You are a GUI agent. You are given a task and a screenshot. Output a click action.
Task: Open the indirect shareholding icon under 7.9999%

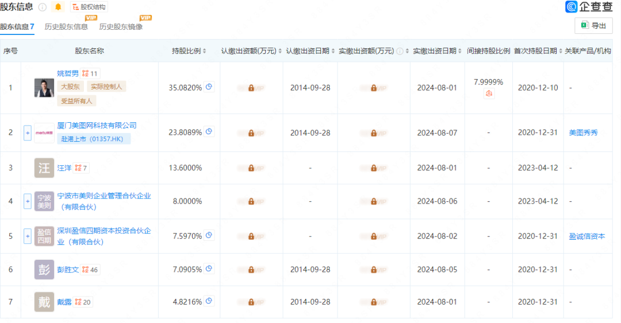[x=489, y=94]
